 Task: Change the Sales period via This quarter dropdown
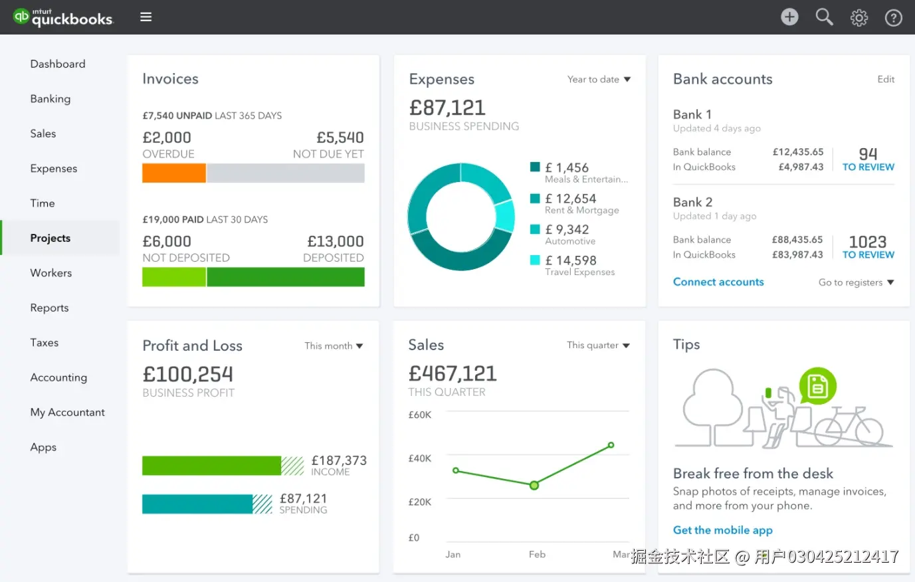pos(597,345)
